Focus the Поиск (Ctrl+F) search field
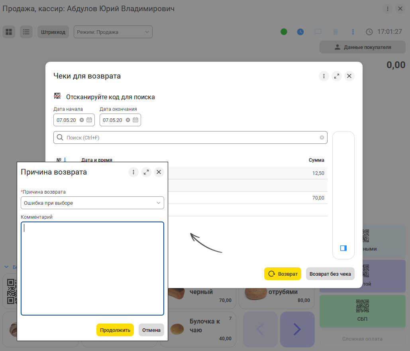 coord(190,137)
